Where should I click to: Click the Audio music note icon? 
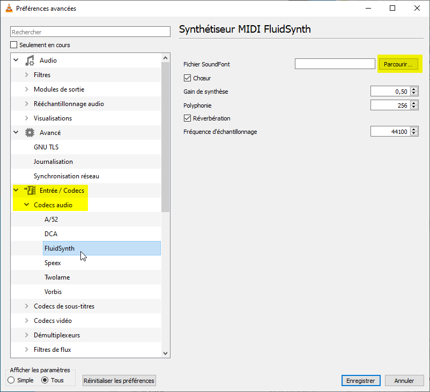tap(29, 61)
